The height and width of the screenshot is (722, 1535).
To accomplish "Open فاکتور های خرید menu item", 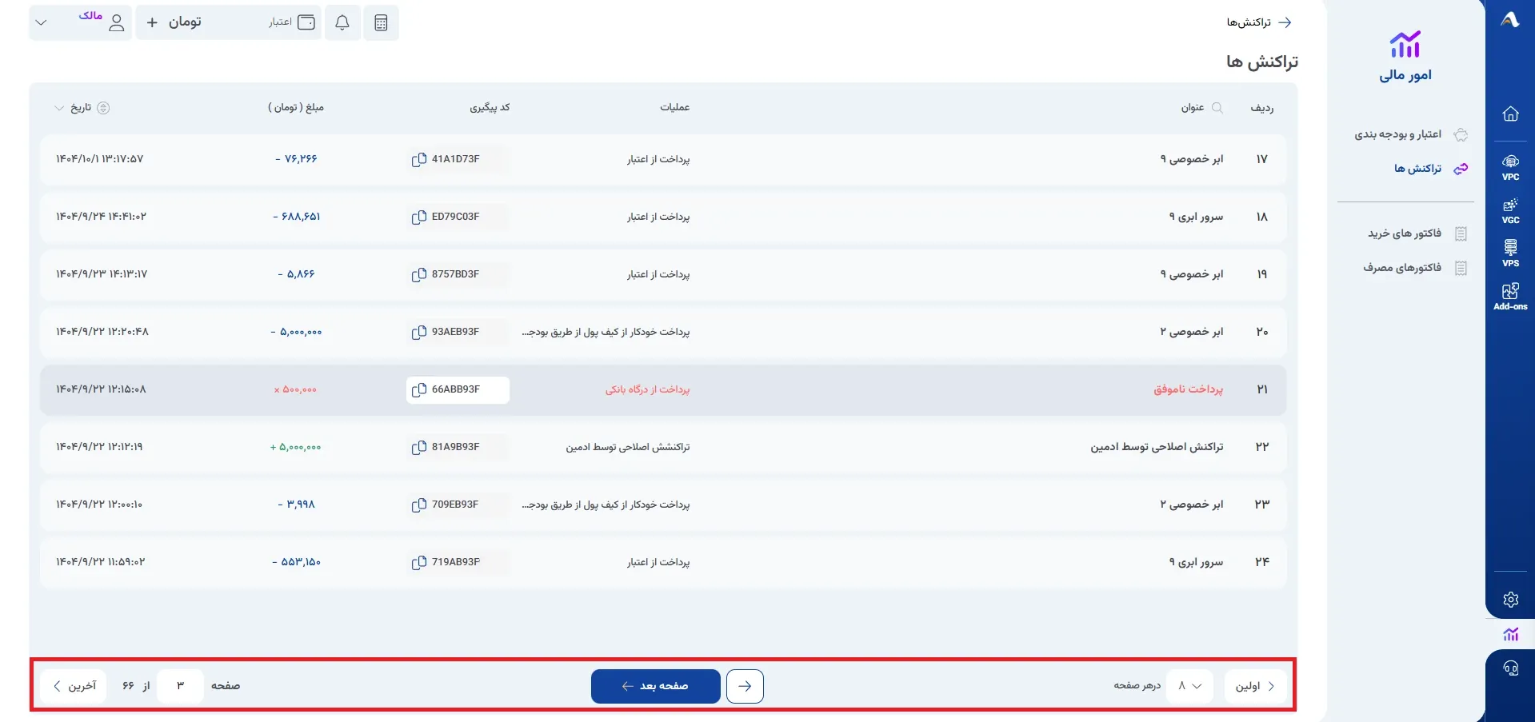I will pos(1417,233).
